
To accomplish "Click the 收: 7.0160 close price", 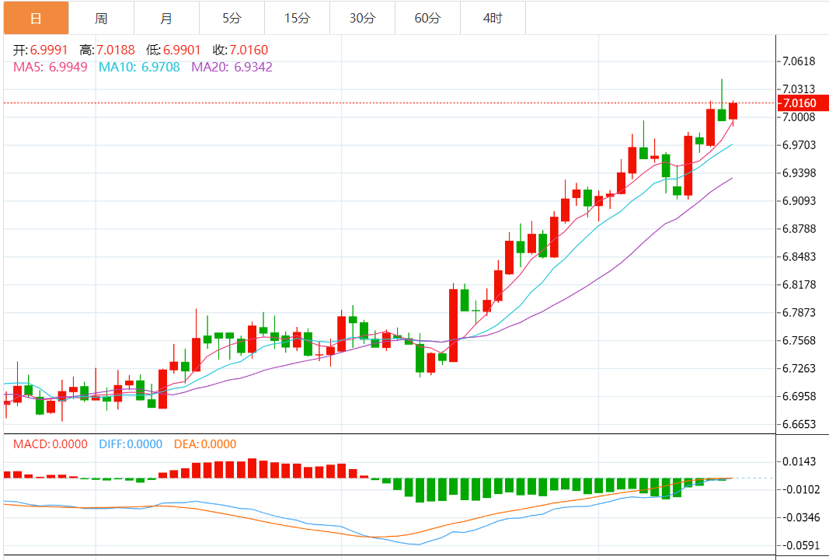I will tap(241, 50).
